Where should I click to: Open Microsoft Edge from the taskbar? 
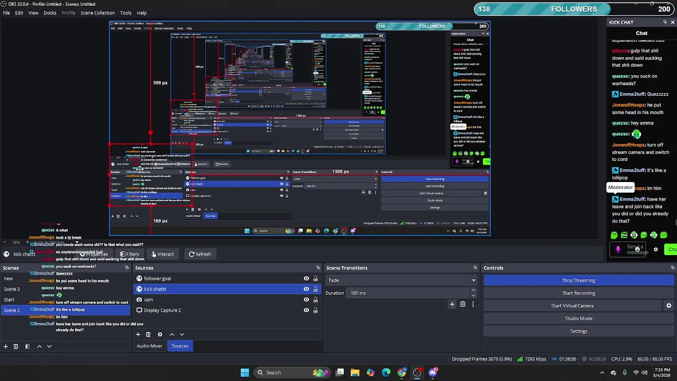click(386, 373)
